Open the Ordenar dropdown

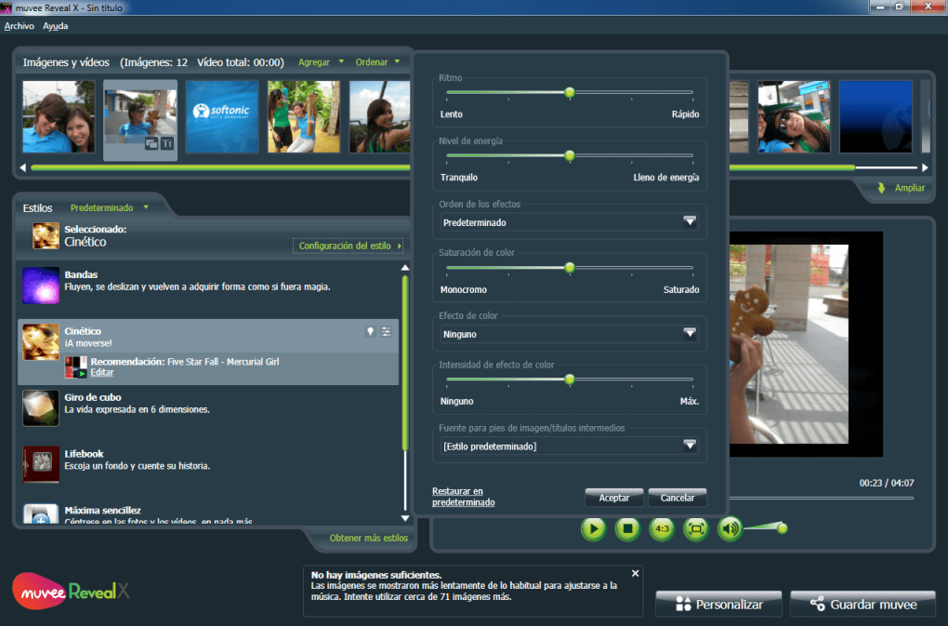click(x=377, y=62)
